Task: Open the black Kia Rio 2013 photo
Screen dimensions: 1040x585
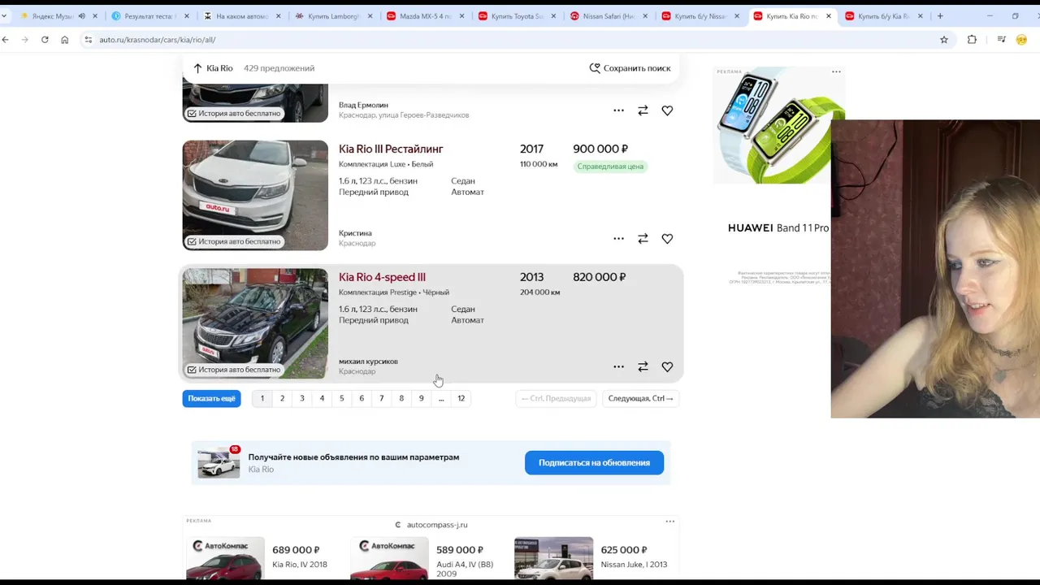Action: [255, 323]
